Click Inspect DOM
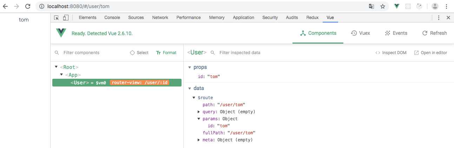This screenshot has width=454, height=148. click(x=391, y=53)
